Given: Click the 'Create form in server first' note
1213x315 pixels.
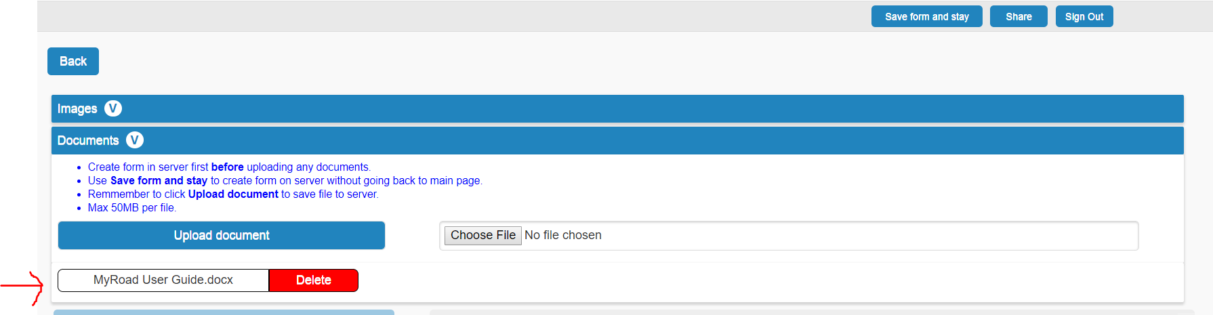Looking at the screenshot, I should coord(229,167).
